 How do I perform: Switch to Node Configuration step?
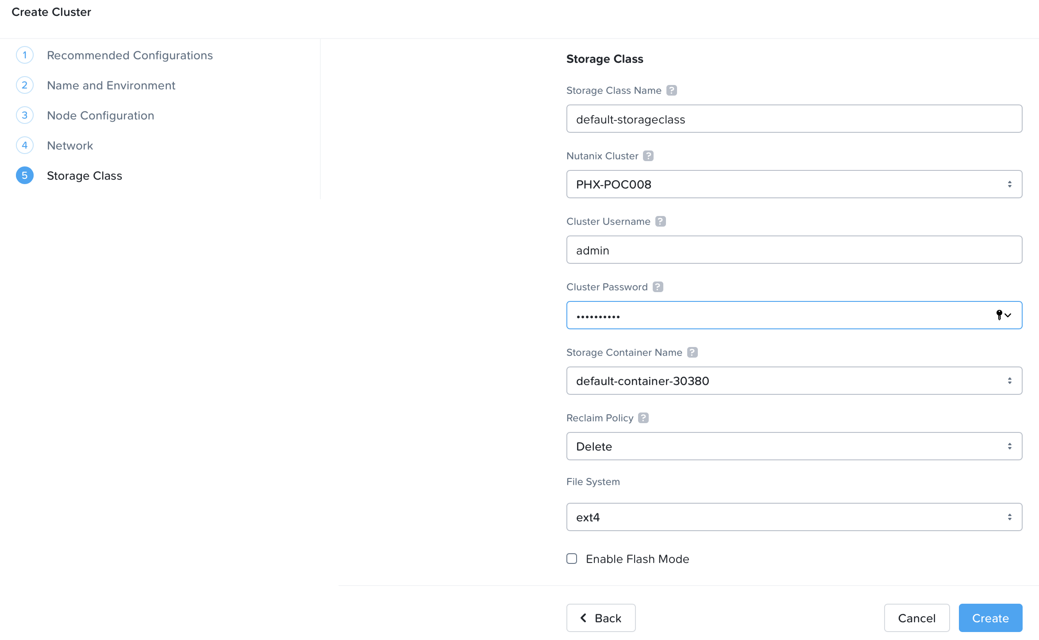coord(100,116)
